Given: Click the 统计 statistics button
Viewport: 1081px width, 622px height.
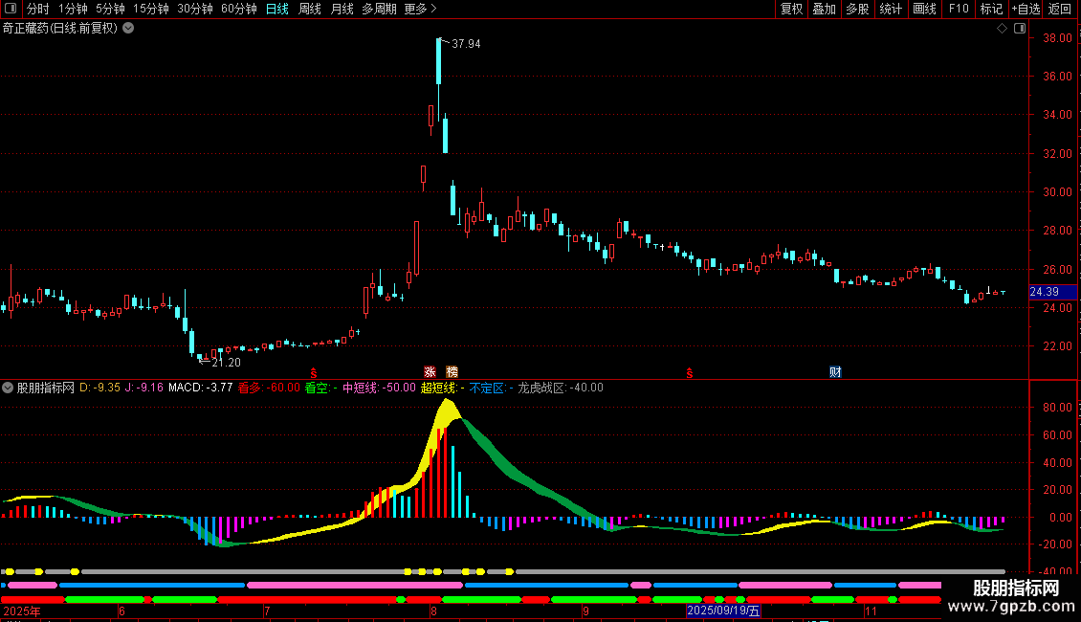Looking at the screenshot, I should (891, 9).
